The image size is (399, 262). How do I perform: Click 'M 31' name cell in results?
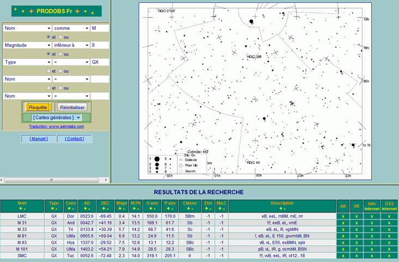tap(22, 223)
